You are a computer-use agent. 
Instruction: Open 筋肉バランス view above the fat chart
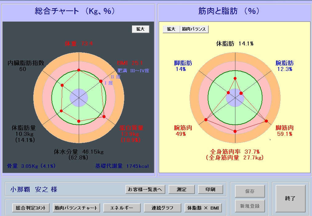tap(194, 29)
